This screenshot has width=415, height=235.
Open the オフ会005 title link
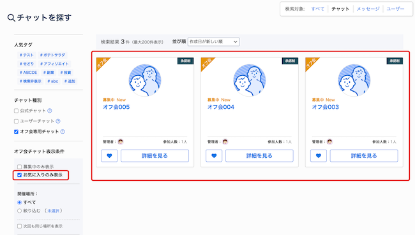pos(116,107)
